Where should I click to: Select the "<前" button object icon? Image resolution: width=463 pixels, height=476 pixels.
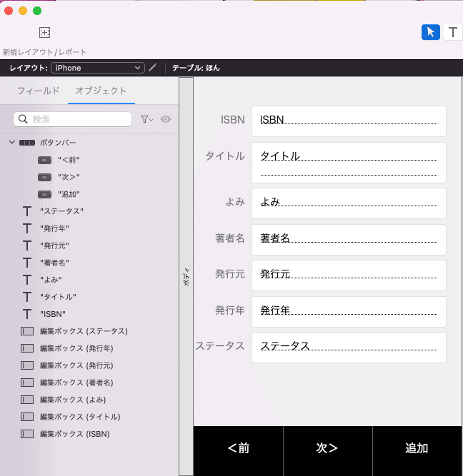44,160
